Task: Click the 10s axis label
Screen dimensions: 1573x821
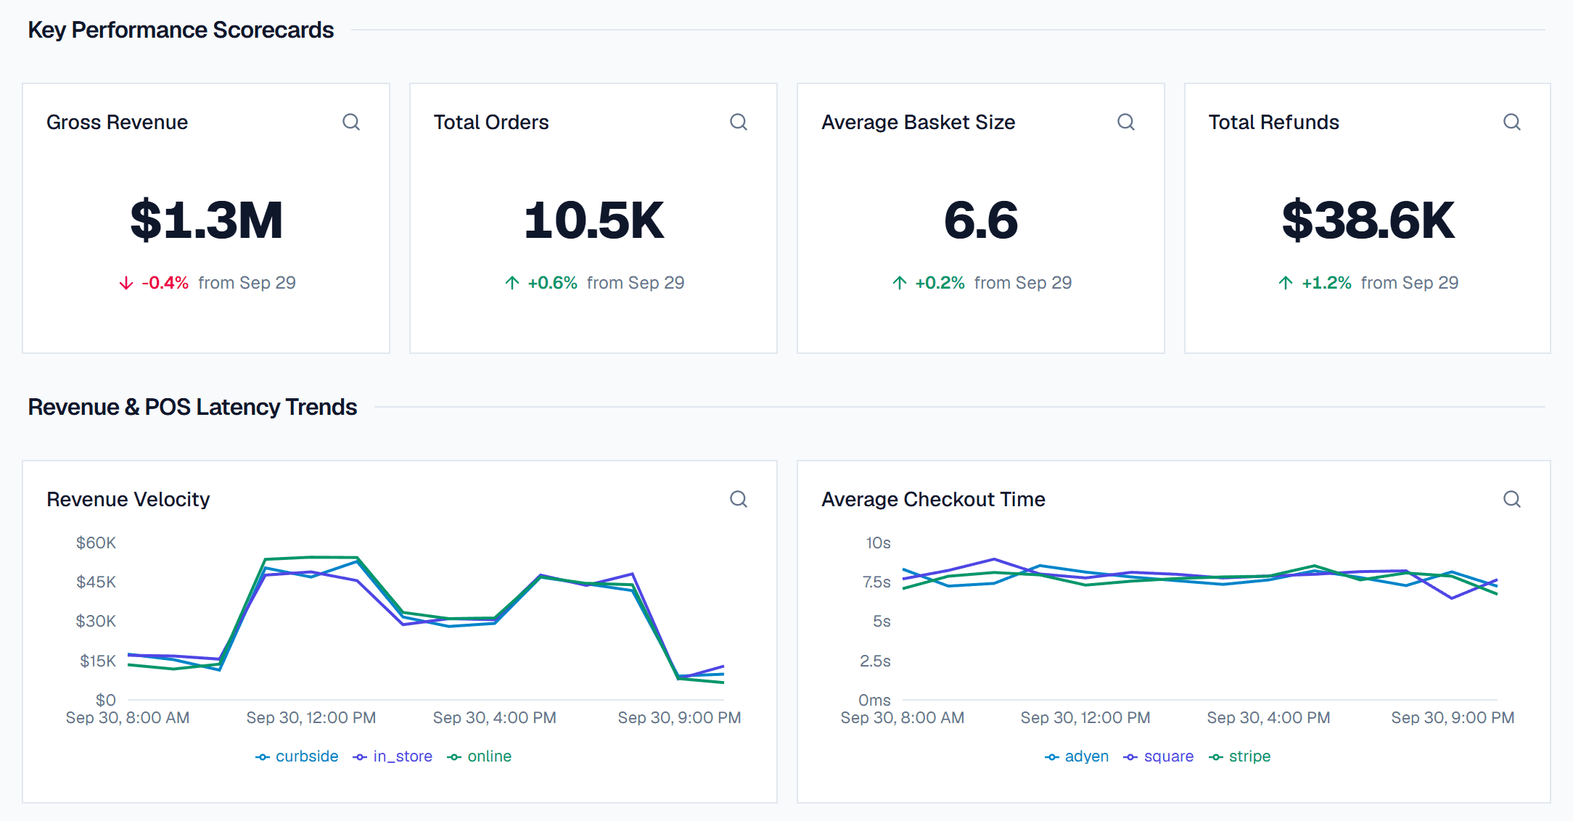Action: click(878, 542)
